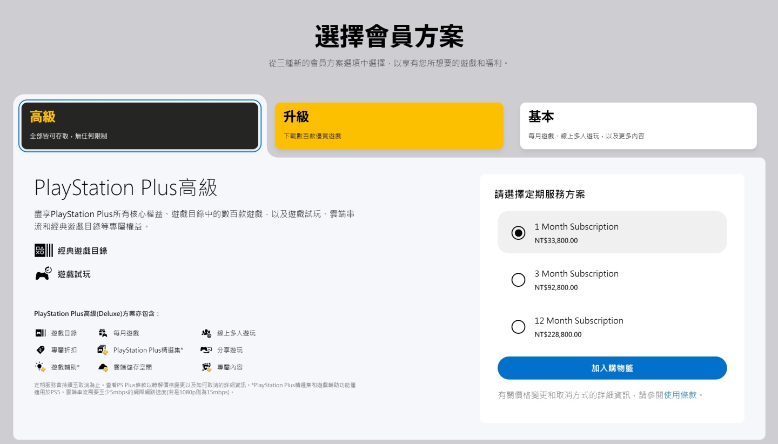Select the 12 Month Subscription radio button
Viewport: 778px width, 444px height.
pyautogui.click(x=518, y=327)
